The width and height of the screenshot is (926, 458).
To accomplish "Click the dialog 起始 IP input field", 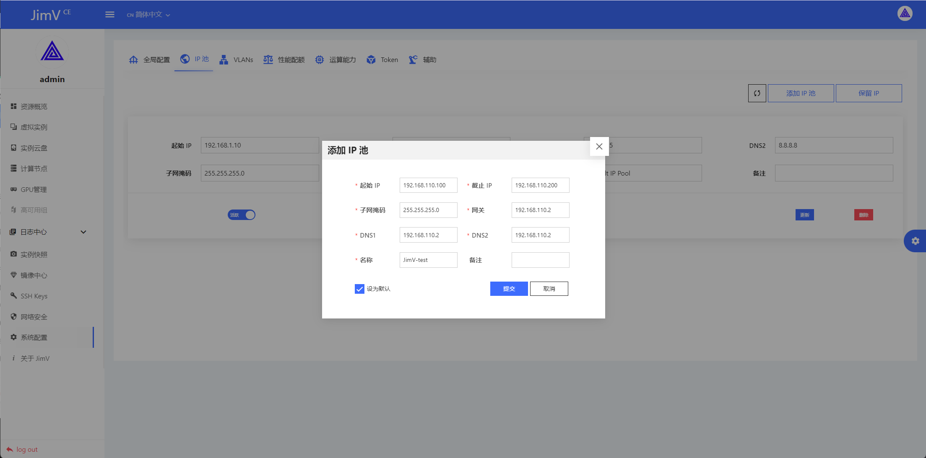I will pyautogui.click(x=428, y=185).
